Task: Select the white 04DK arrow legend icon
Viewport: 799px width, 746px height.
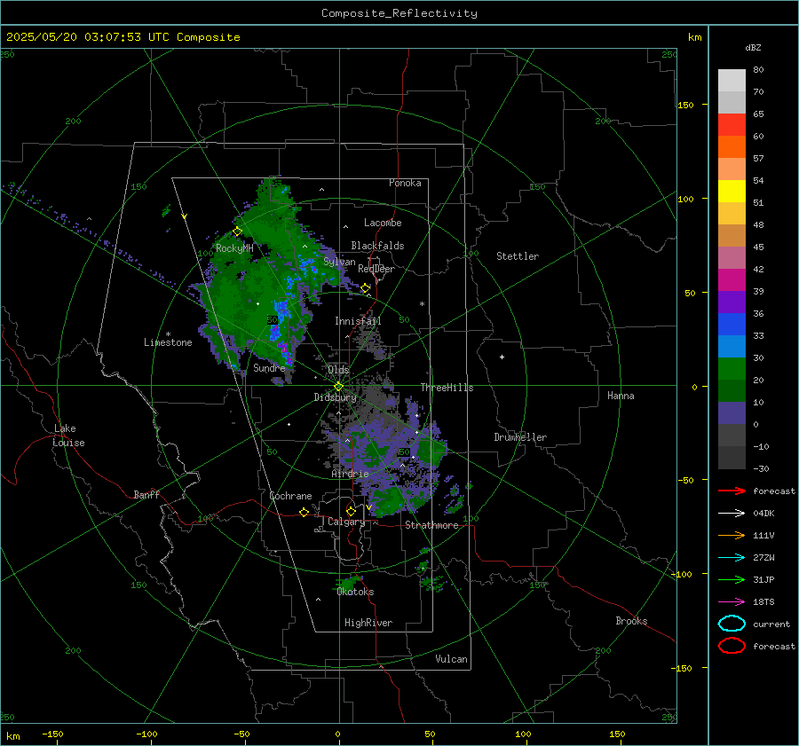Action: [732, 513]
